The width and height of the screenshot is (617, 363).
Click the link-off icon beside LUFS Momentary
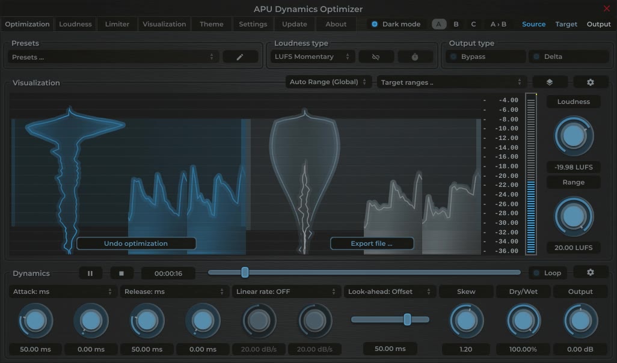pyautogui.click(x=376, y=56)
